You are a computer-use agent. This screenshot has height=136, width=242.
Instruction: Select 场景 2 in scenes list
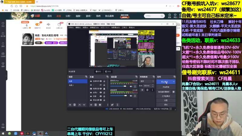click(77, 85)
